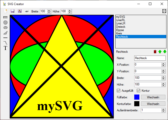The height and width of the screenshot is (120, 168).
Task: Click the fullscreen icon in the toolbar
Action: [164, 11]
